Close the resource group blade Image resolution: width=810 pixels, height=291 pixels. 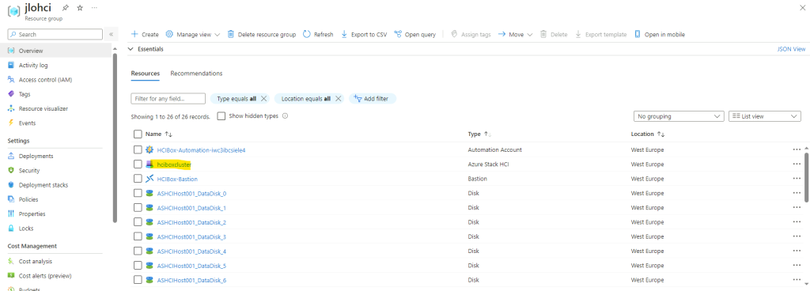tap(802, 8)
